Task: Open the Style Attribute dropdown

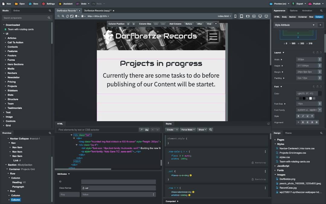Action: coord(295,25)
